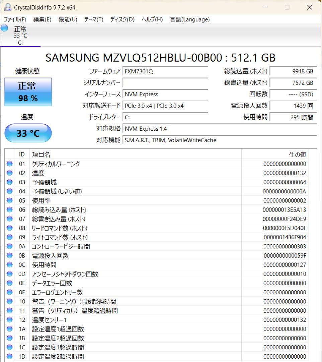Open the ヘルプ menu

coord(151,19)
